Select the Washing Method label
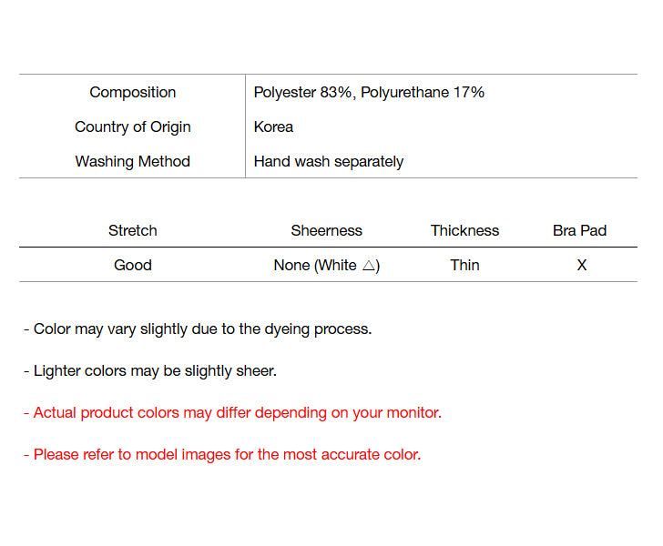Screen dimensions: 663x546 (133, 162)
